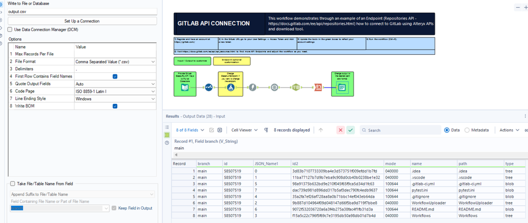Apply changes with green checkmark icon
This screenshot has width=528, height=223.
point(350,130)
